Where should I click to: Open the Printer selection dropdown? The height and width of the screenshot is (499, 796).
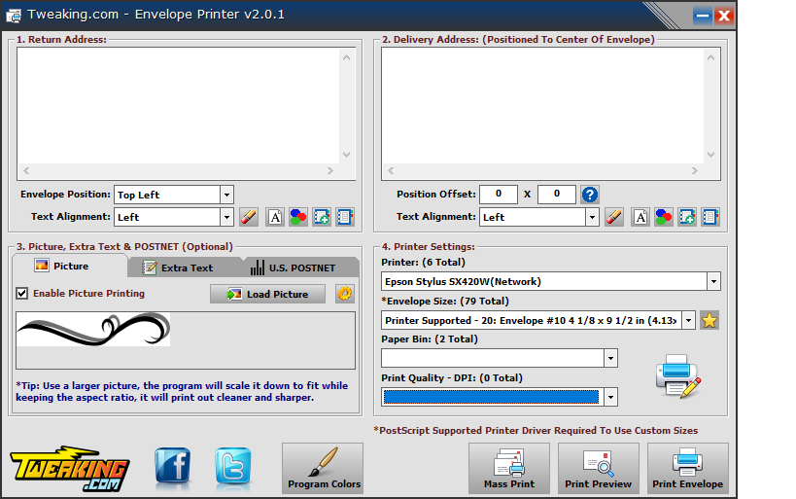point(713,281)
